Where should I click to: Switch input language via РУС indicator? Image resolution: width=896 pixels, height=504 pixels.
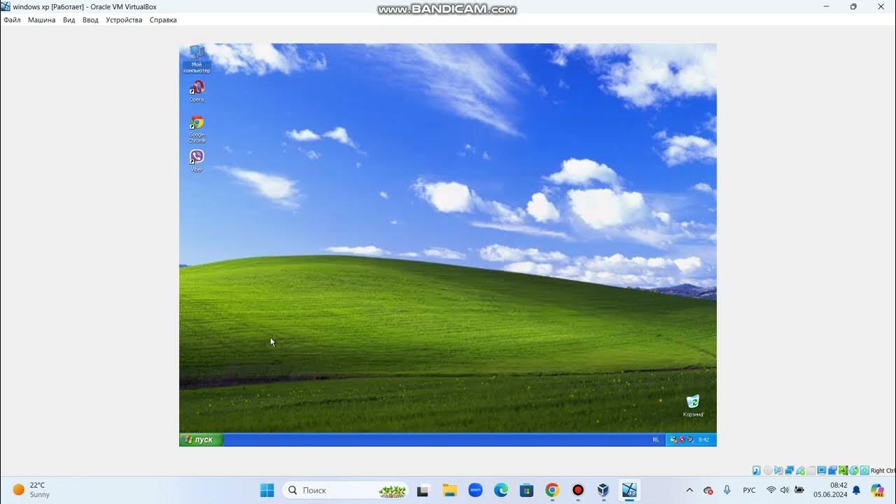coord(749,490)
